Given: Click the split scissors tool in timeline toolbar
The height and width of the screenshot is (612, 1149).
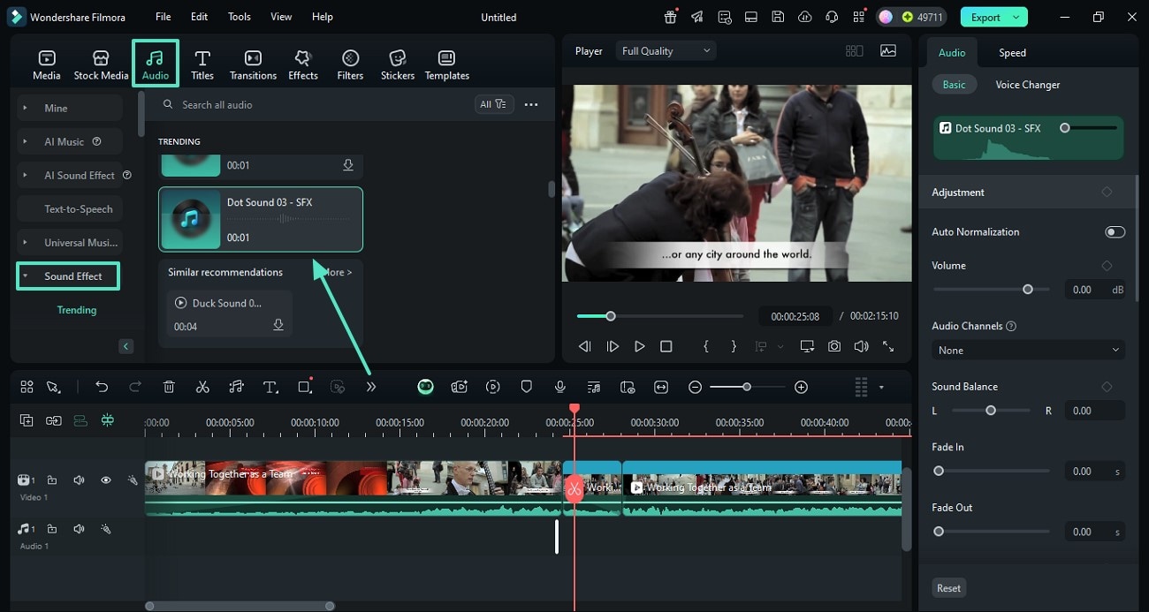Looking at the screenshot, I should (202, 387).
